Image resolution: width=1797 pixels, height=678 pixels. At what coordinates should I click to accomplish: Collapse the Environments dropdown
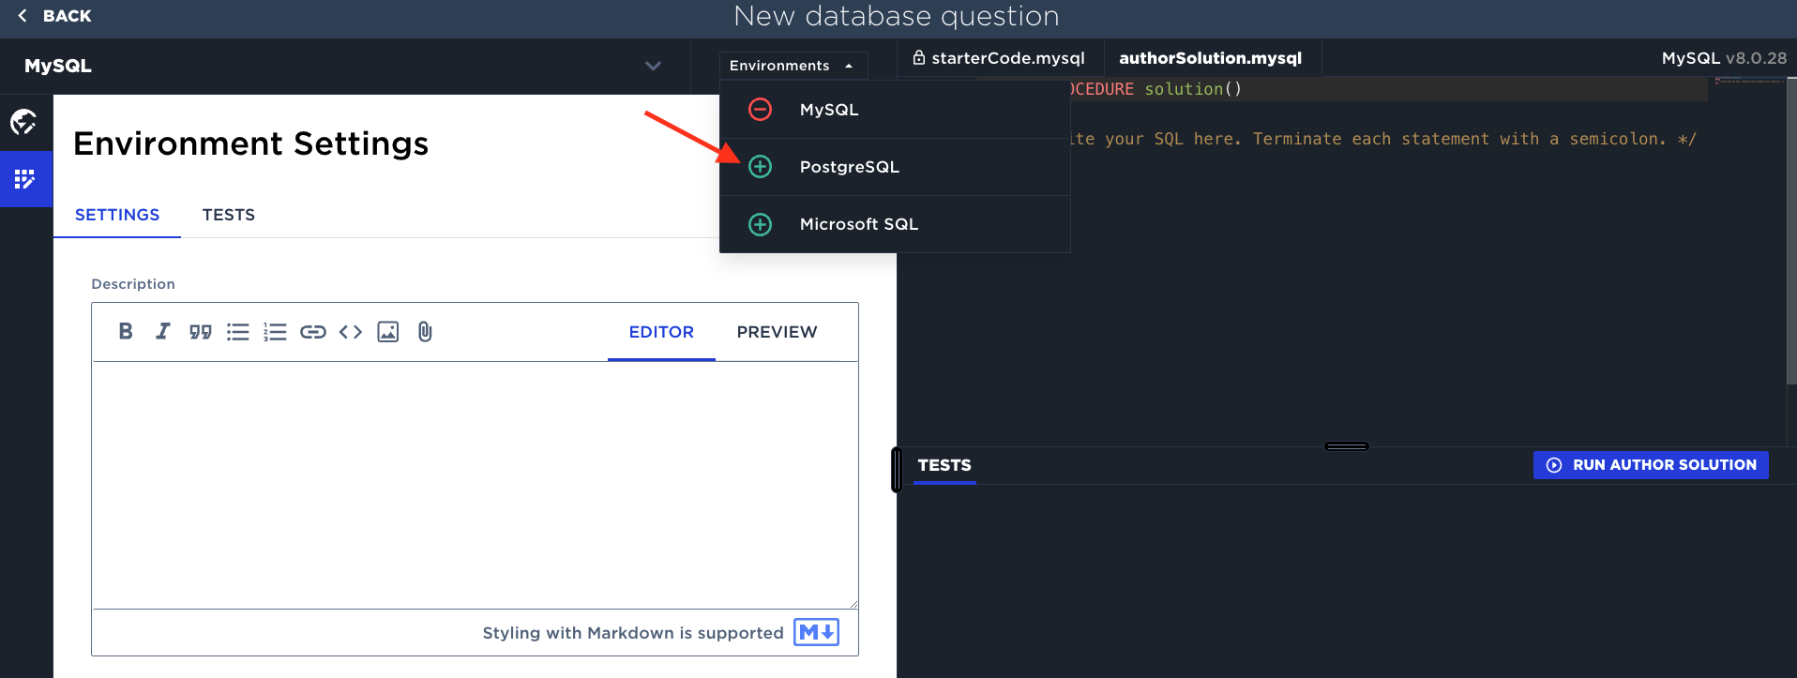click(x=793, y=66)
